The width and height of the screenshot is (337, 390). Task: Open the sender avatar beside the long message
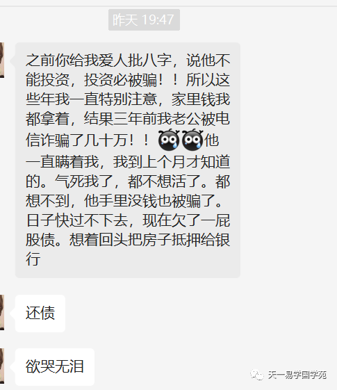(2, 60)
